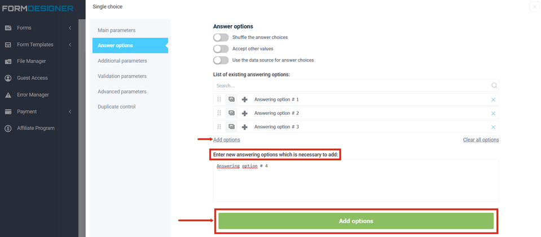Turn on Accept other values

[221, 49]
